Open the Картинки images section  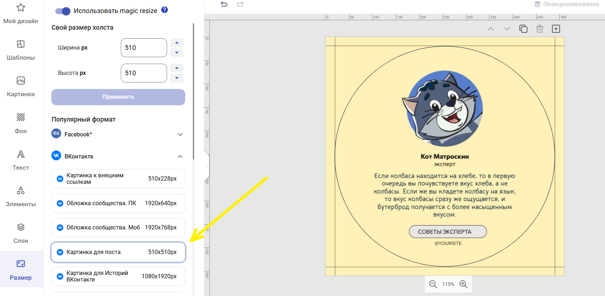[x=21, y=87]
